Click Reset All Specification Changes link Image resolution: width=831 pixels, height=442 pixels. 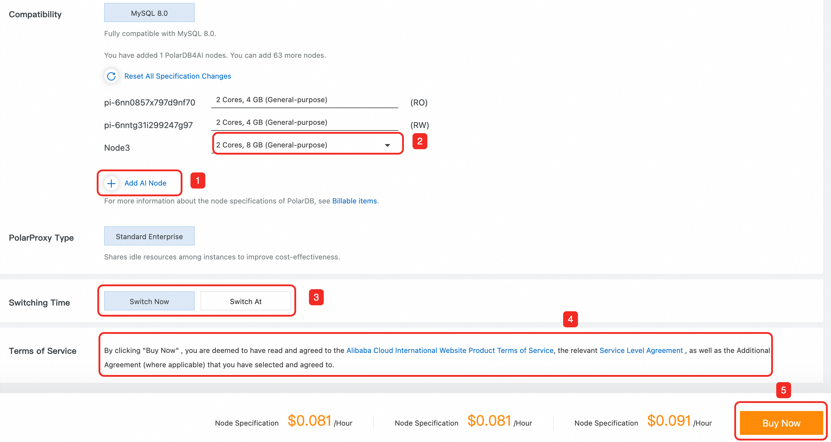point(177,76)
